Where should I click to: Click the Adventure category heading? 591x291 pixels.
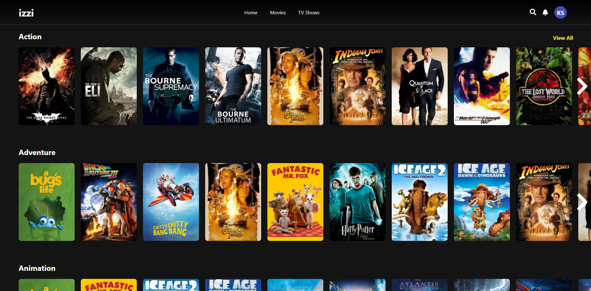coord(37,153)
